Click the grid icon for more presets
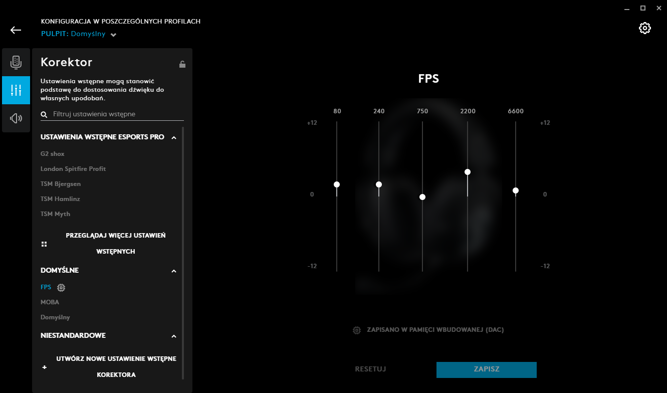Image resolution: width=667 pixels, height=393 pixels. [44, 244]
